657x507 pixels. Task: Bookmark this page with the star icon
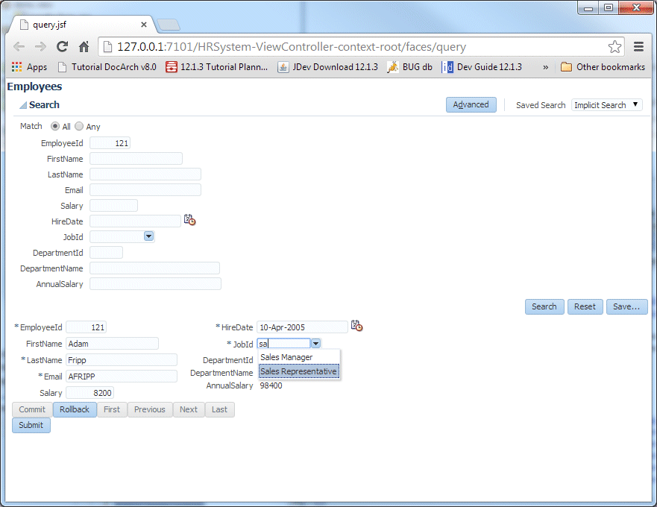coord(614,46)
